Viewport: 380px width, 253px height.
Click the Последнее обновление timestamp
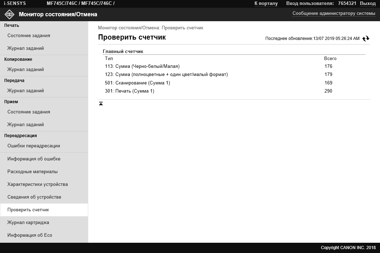point(312,39)
